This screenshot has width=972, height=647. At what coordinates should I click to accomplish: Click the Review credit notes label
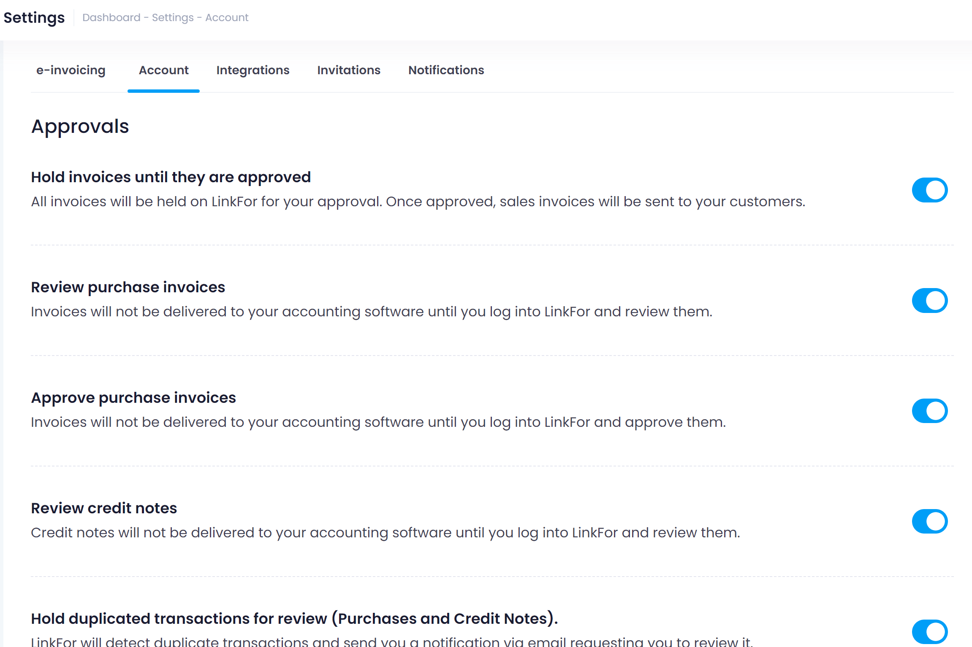(x=104, y=508)
